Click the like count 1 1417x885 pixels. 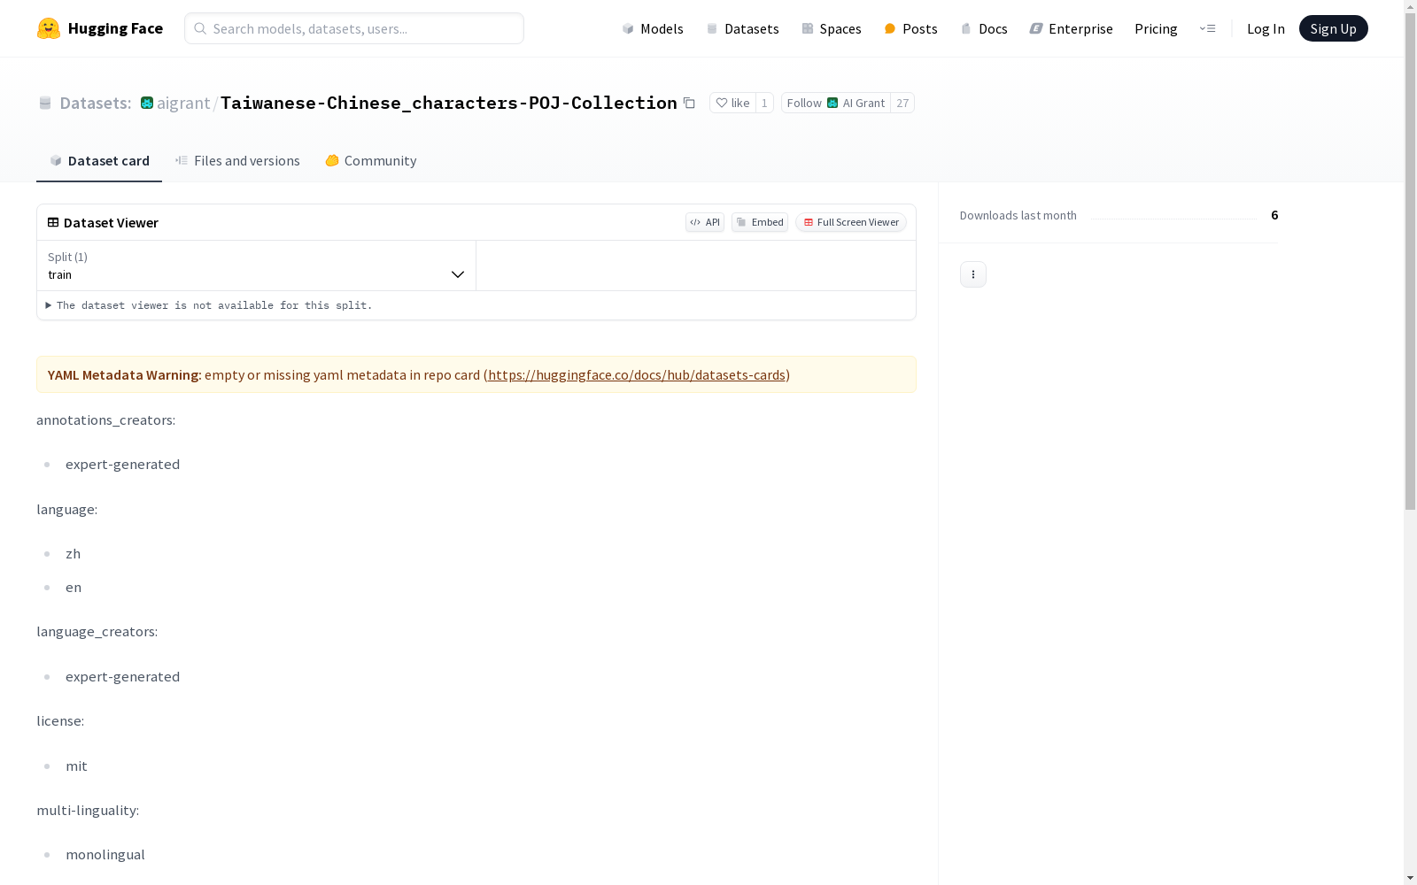click(x=764, y=103)
